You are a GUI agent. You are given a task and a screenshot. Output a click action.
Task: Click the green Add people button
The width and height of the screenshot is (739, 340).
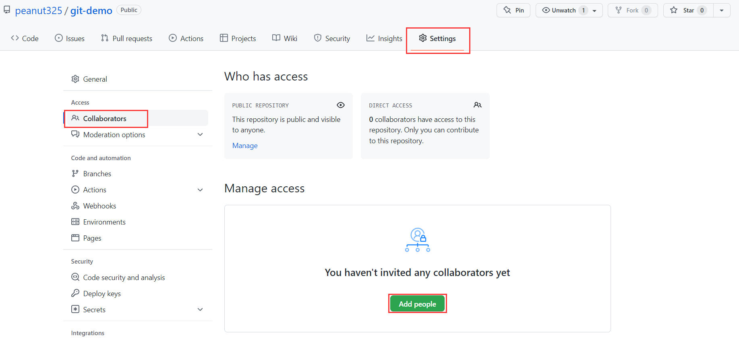tap(418, 304)
